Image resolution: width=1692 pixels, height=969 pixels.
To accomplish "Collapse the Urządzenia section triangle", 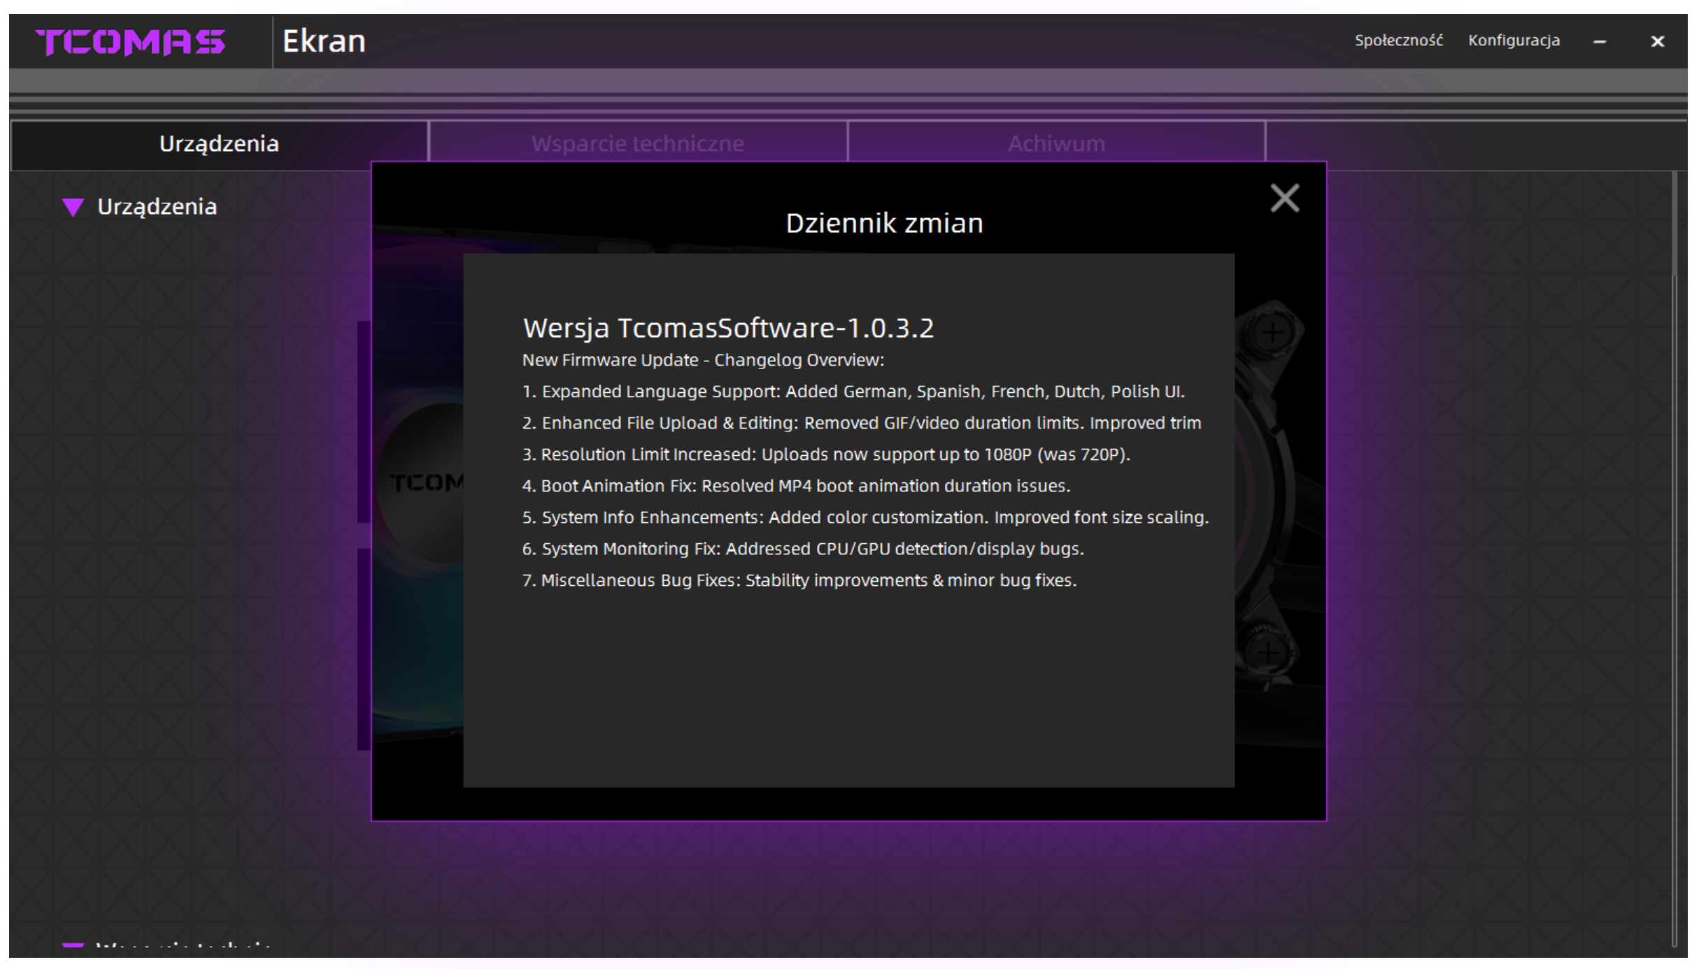I will click(73, 207).
